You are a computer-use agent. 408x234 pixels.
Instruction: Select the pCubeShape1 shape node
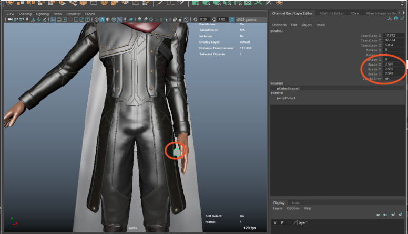click(x=288, y=89)
